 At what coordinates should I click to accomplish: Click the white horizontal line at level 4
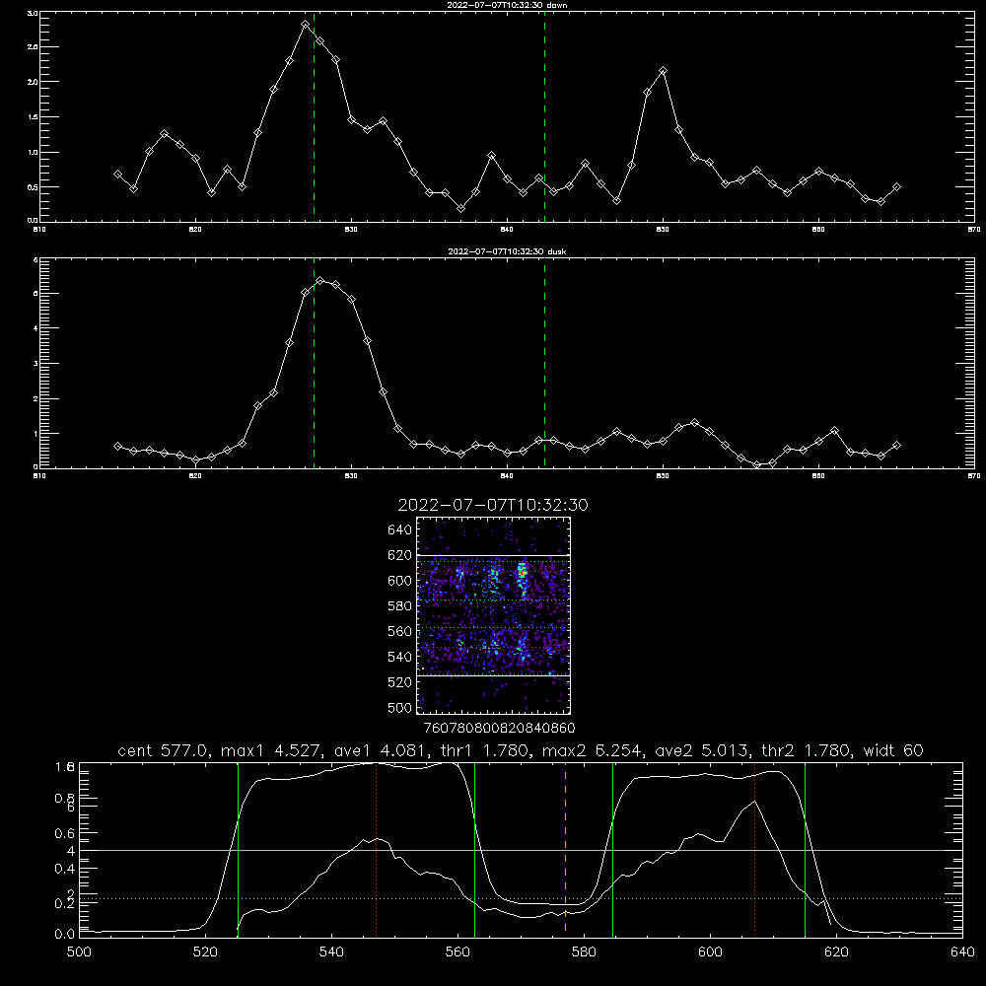click(521, 850)
